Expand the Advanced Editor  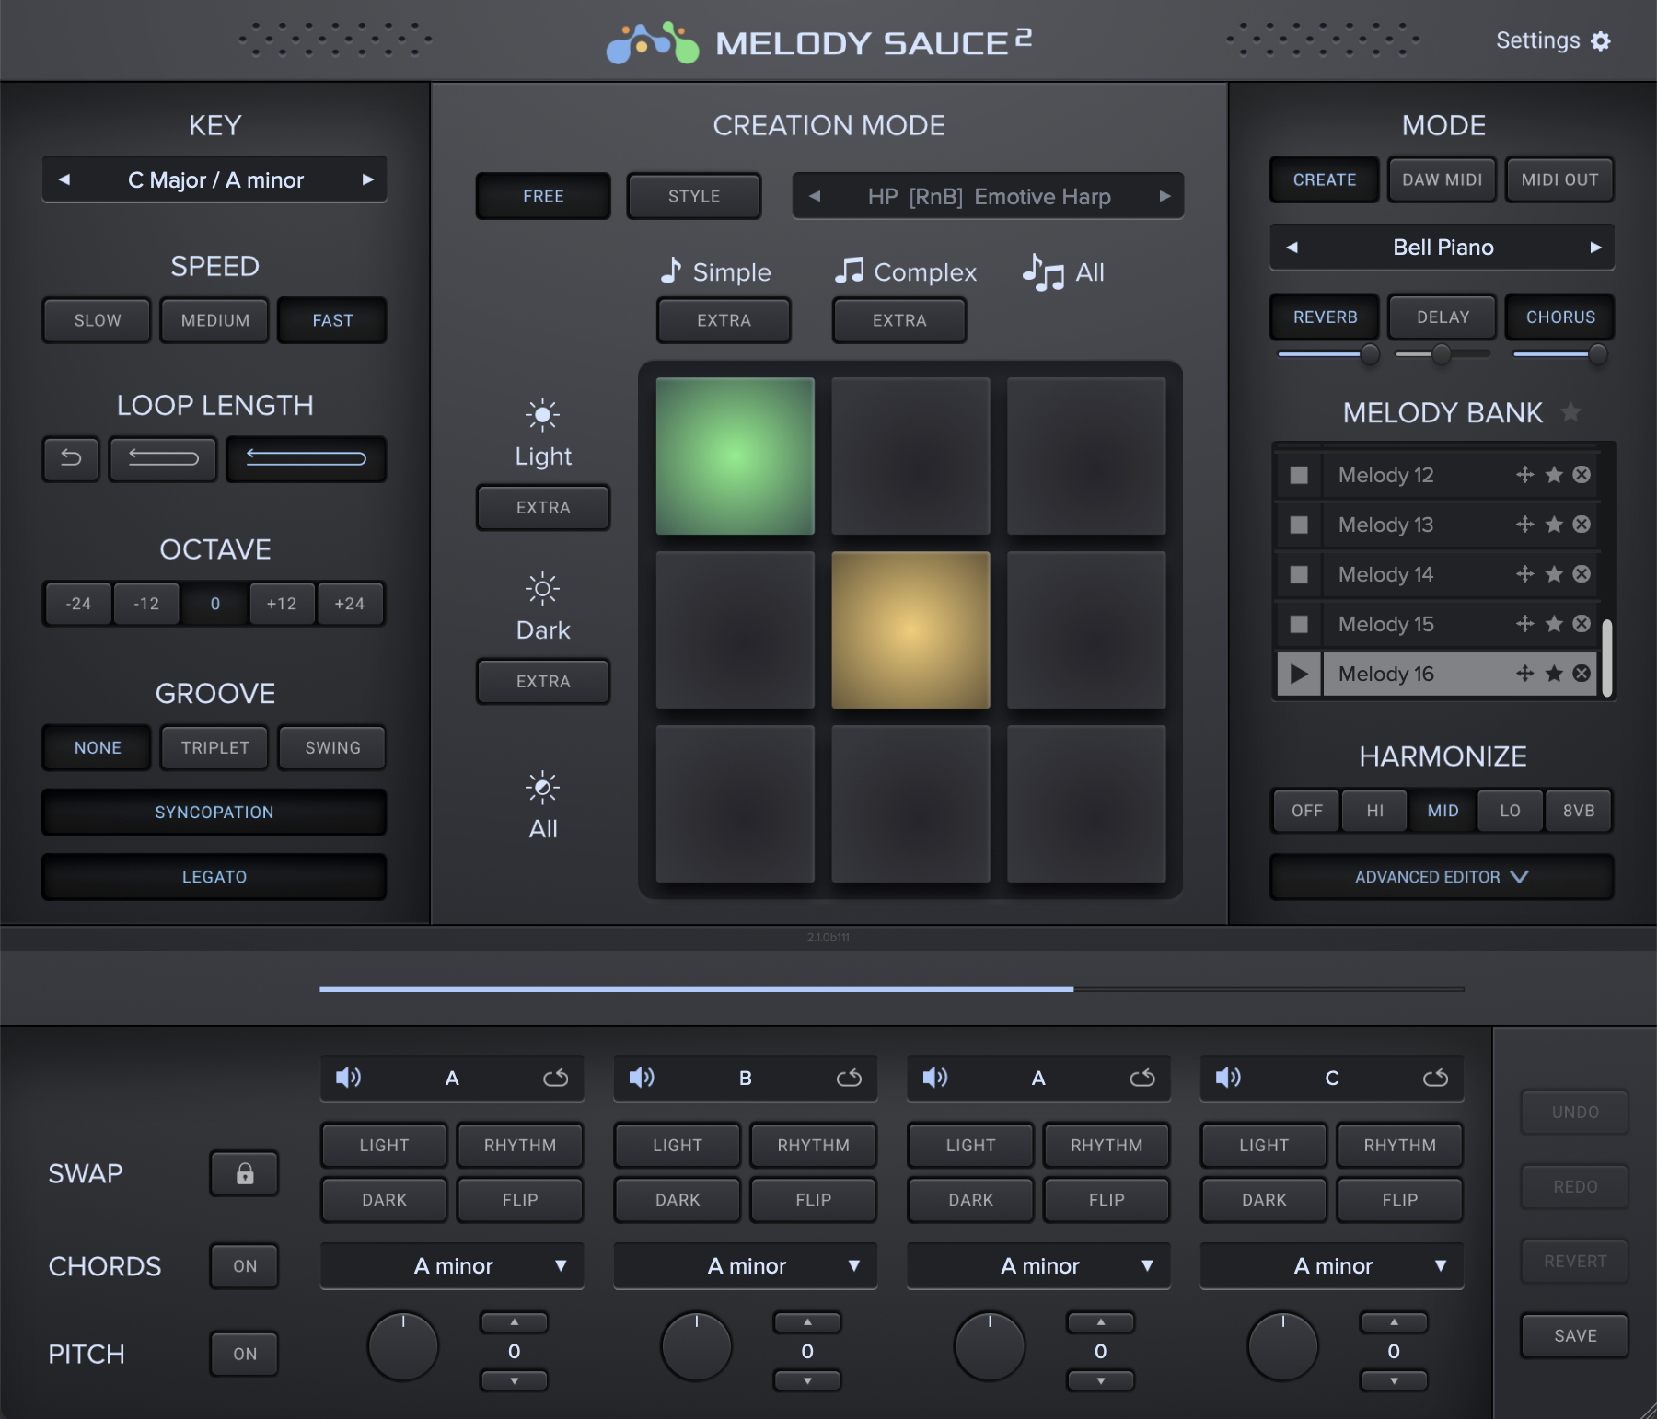[1442, 877]
